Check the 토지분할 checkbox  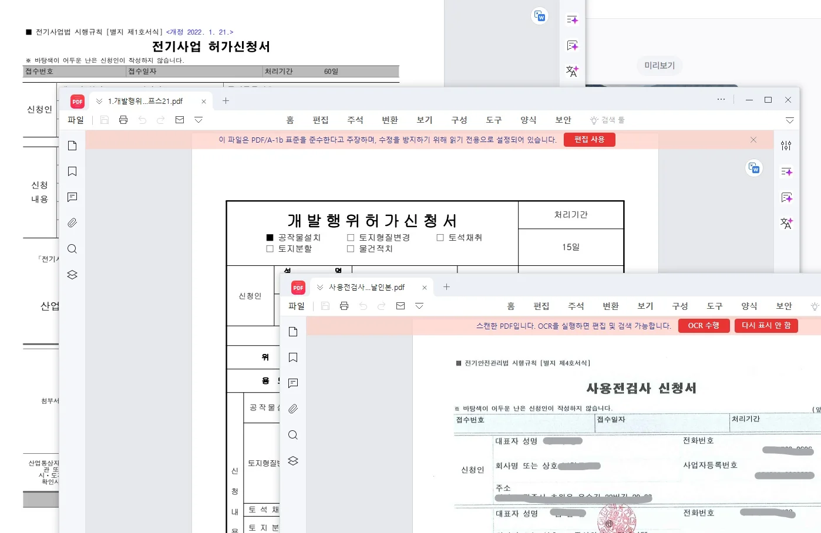coord(270,249)
